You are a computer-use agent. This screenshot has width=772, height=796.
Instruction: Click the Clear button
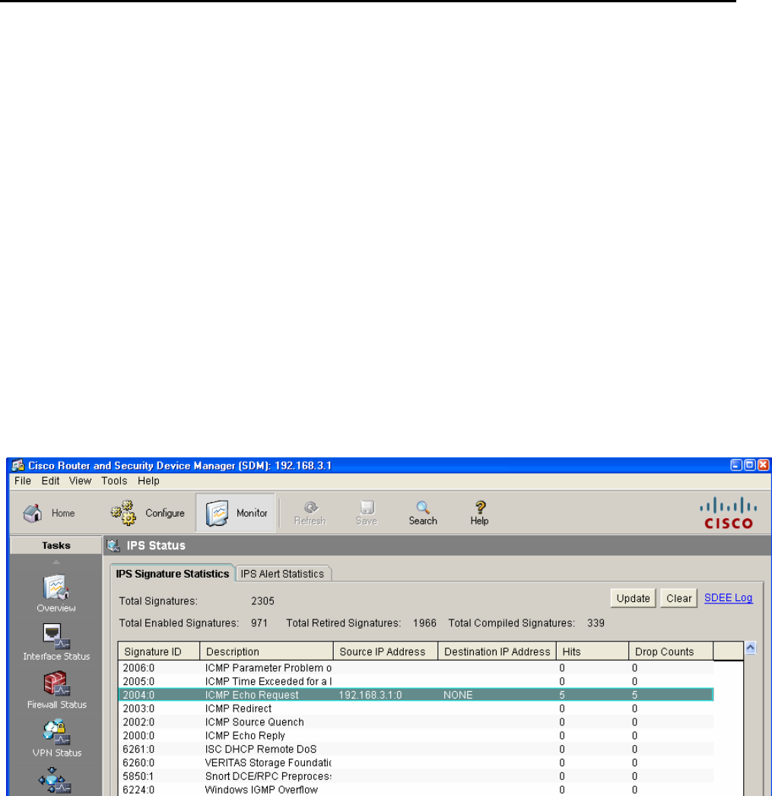click(678, 599)
